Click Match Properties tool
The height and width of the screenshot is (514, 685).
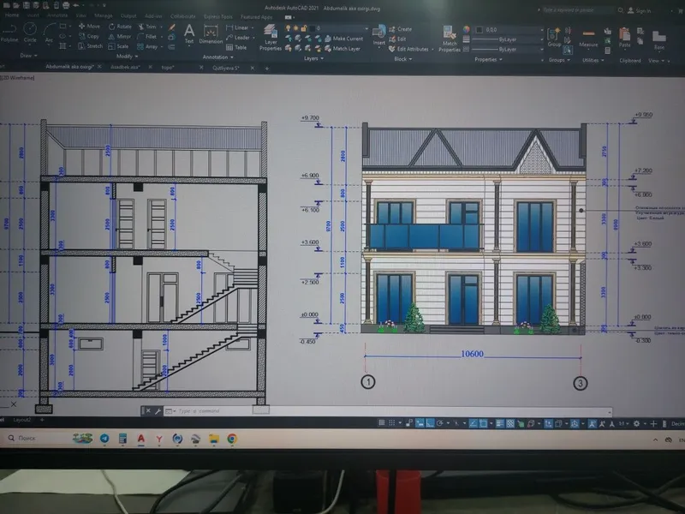click(449, 39)
